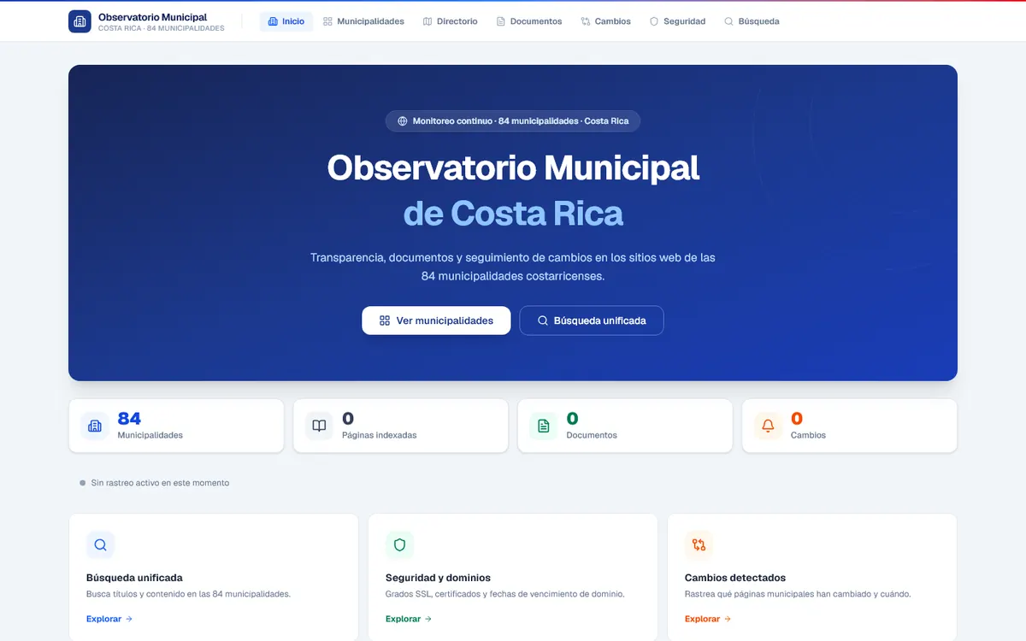Click the magnifier icon in Búsqueda unificada card

[100, 545]
